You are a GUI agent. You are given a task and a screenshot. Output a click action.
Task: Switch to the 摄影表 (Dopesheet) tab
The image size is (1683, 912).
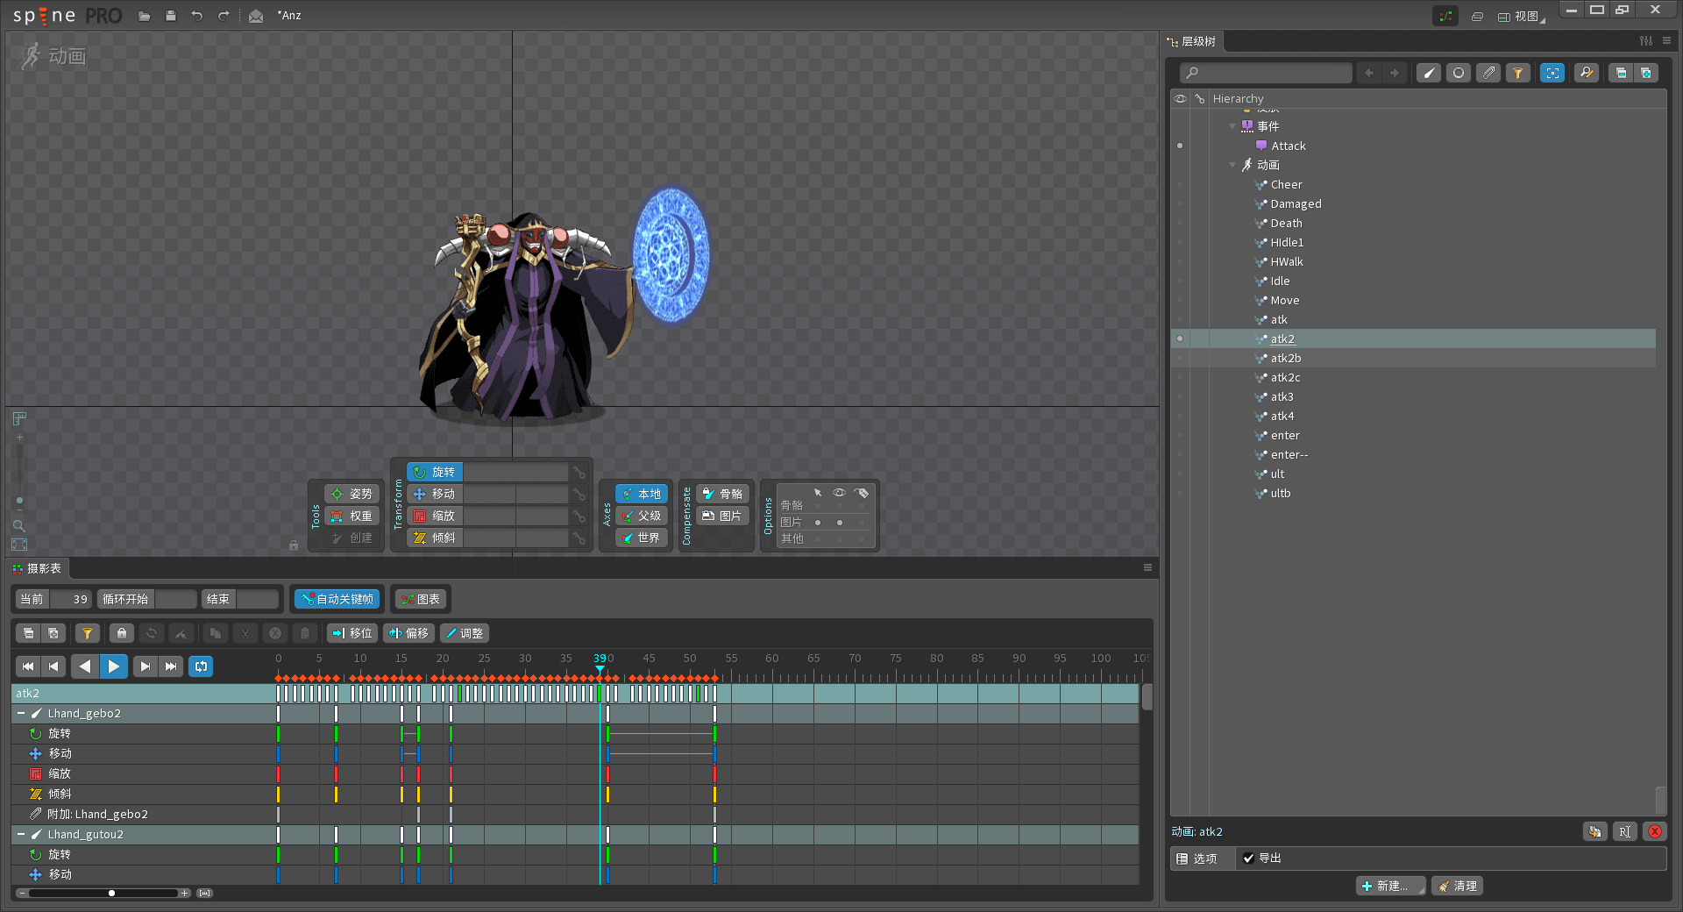pyautogui.click(x=37, y=568)
